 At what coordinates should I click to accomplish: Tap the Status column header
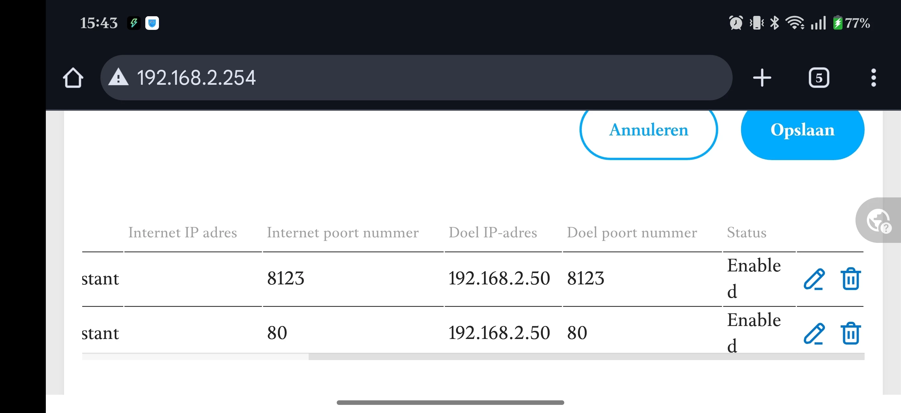point(746,233)
